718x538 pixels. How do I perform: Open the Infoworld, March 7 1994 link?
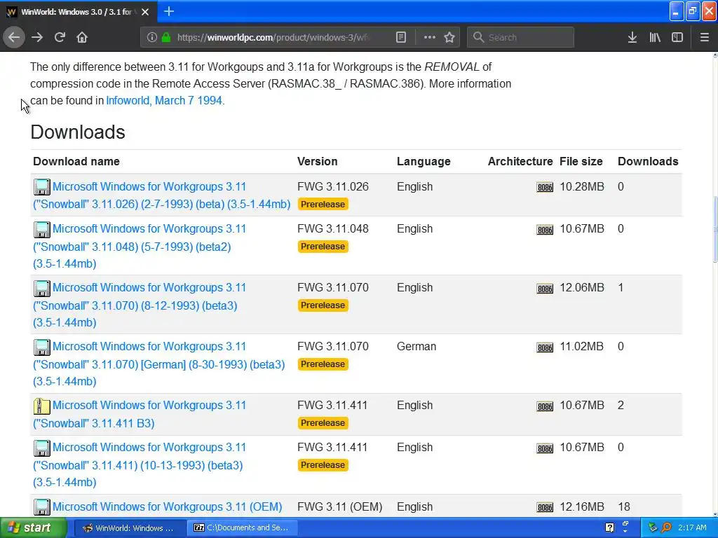point(164,100)
